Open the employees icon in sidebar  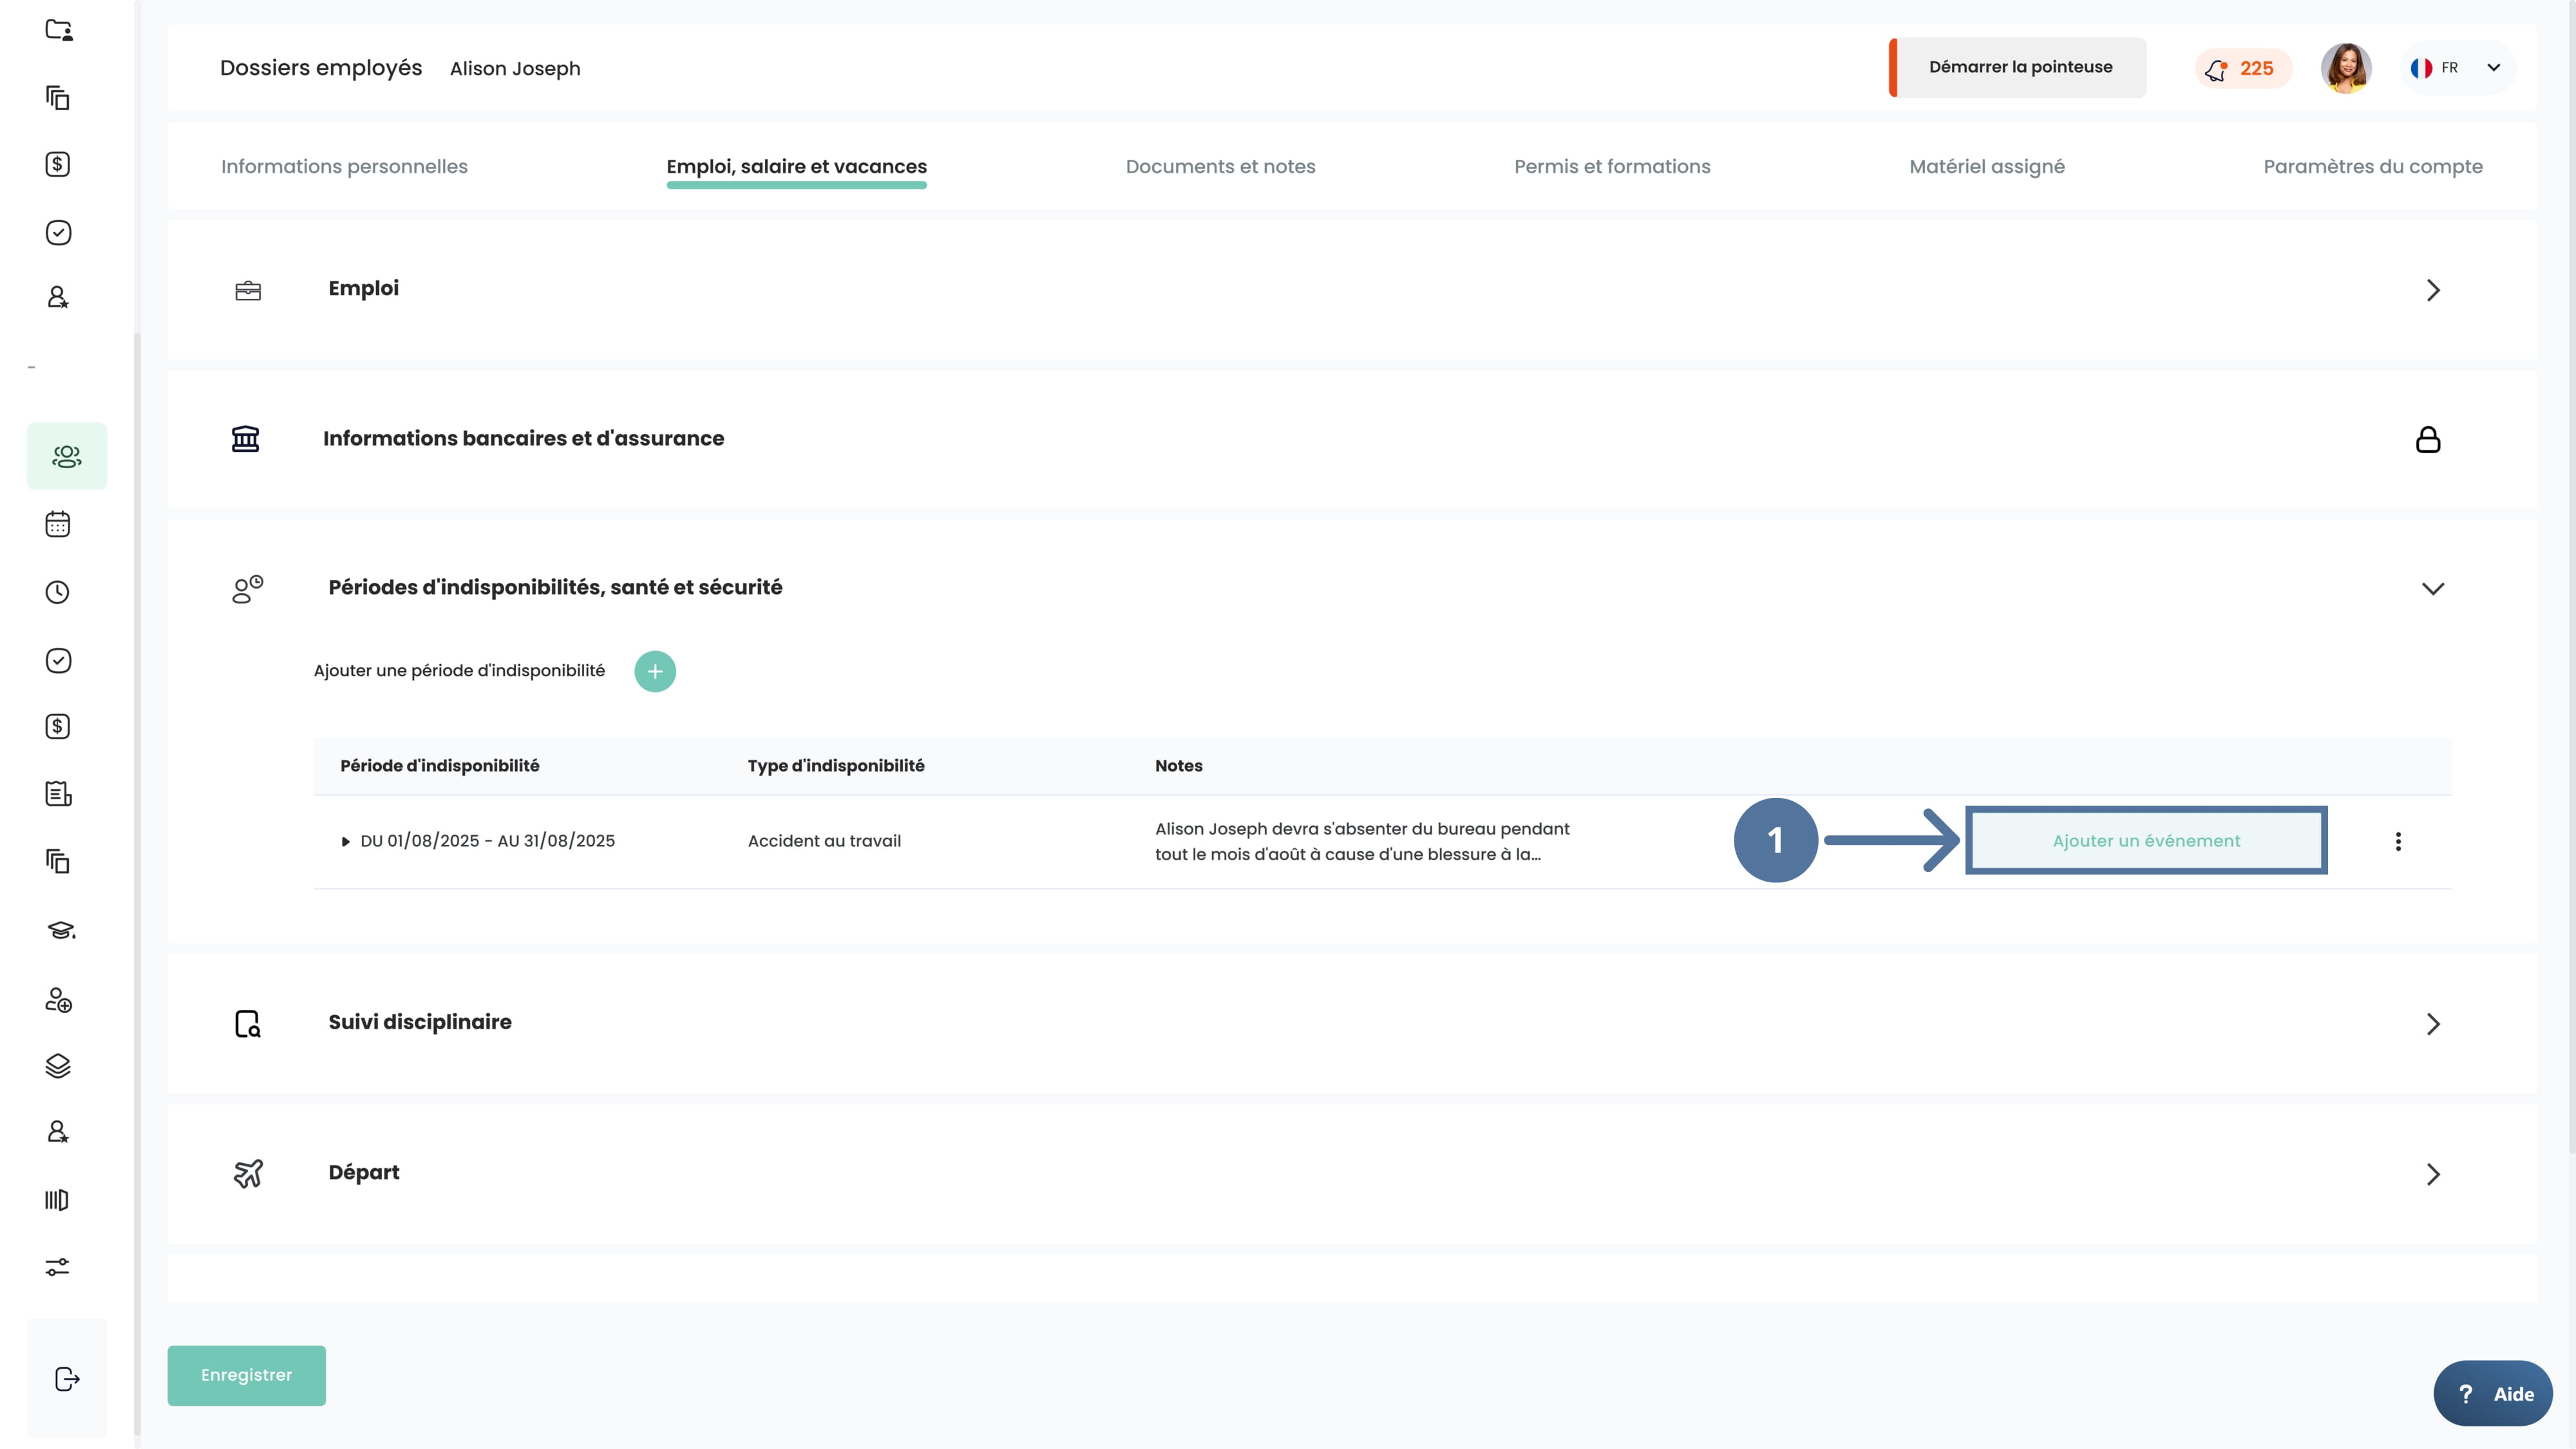[x=66, y=456]
